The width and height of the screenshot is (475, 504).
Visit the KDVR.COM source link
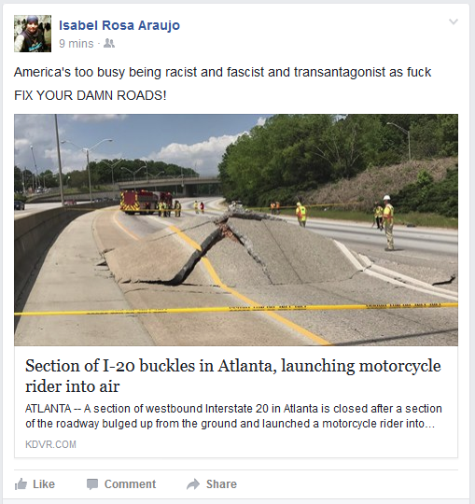50,444
